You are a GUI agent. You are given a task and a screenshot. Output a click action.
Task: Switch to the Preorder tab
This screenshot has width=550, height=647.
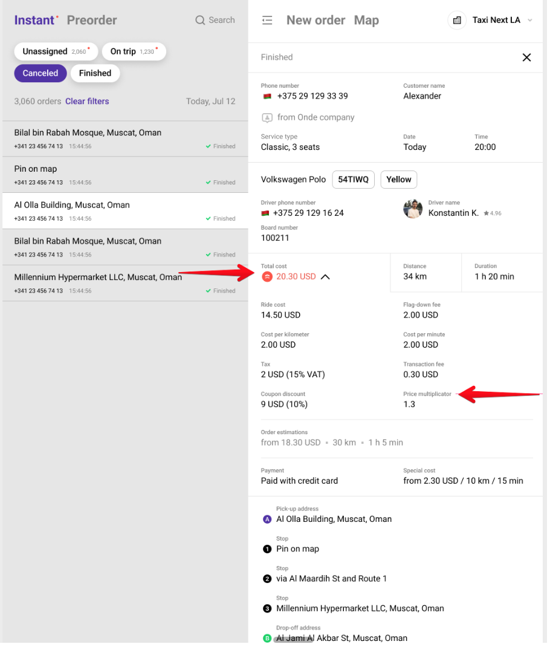click(x=92, y=20)
